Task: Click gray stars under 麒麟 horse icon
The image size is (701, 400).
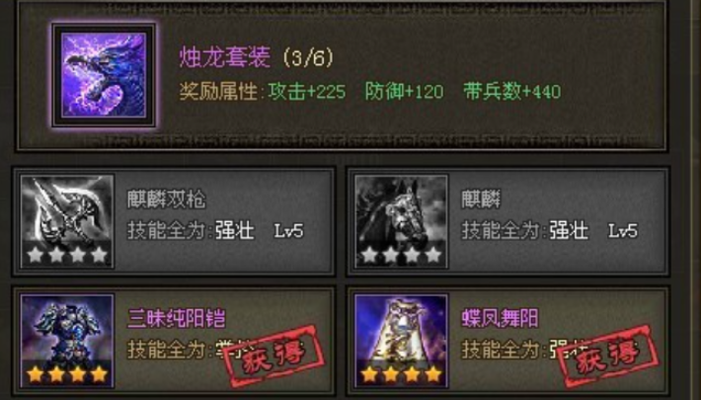Action: pyautogui.click(x=401, y=255)
